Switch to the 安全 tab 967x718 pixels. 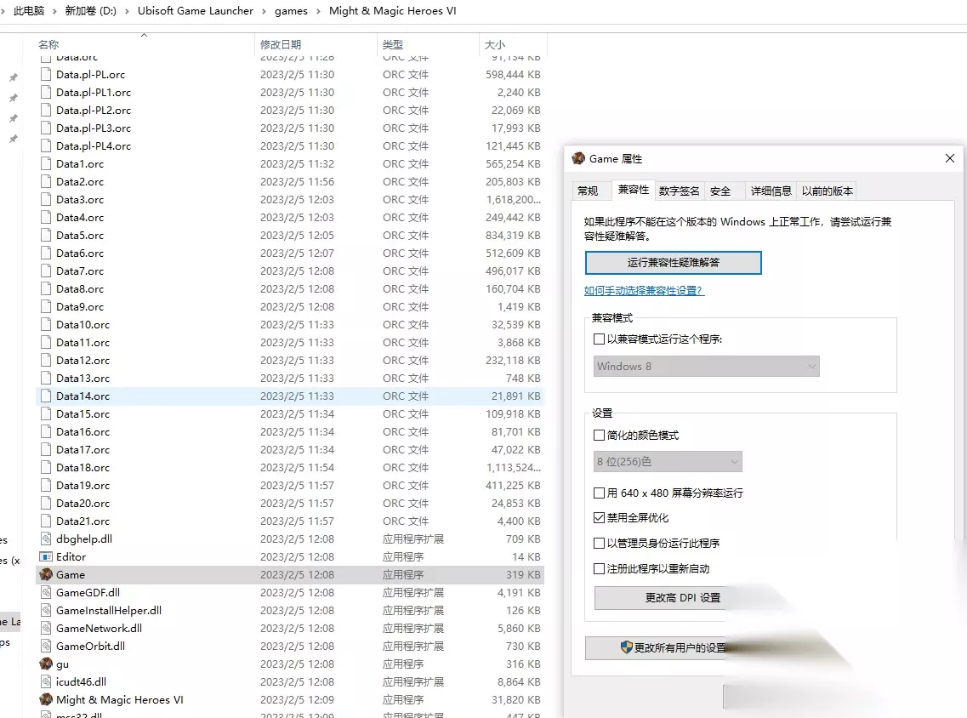point(720,191)
